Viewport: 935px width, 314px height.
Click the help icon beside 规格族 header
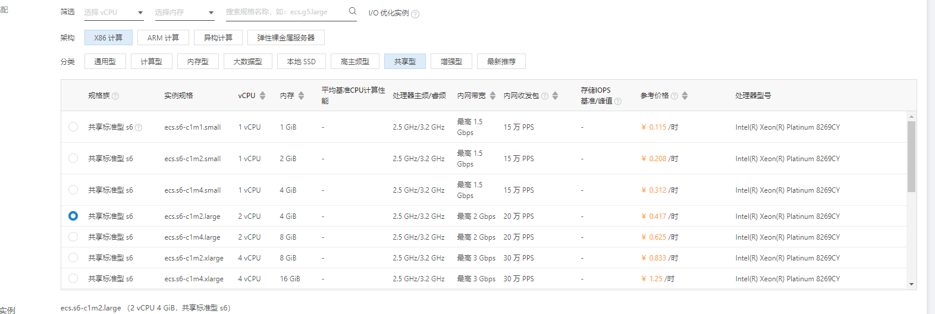tap(115, 96)
